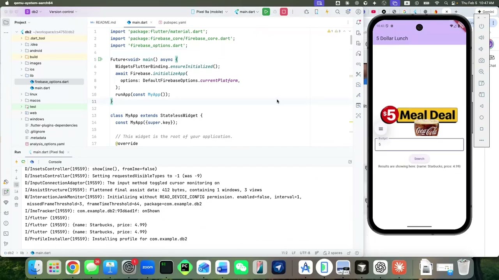
Task: Open the db2 project dropdown in title bar
Action: pos(34,12)
